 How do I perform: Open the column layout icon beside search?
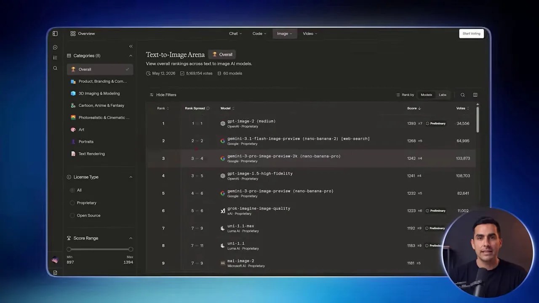(475, 95)
